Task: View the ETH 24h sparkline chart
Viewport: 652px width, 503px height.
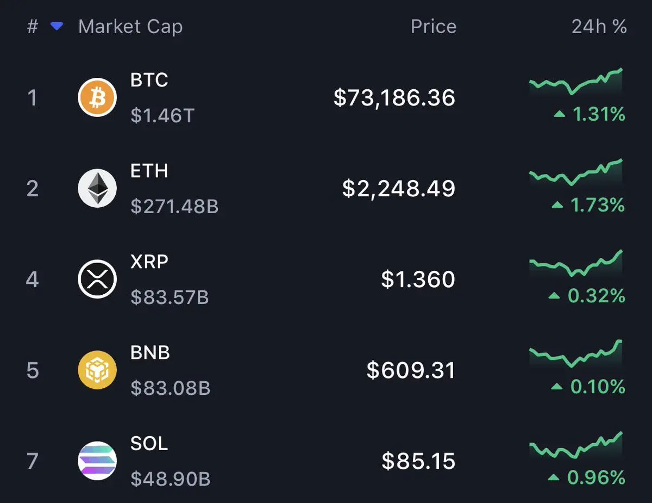Action: (x=576, y=172)
